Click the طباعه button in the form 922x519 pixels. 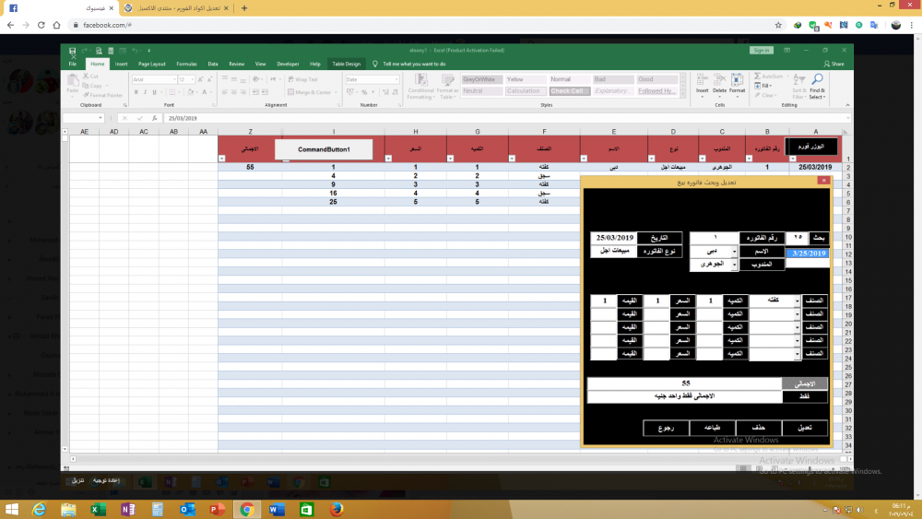712,428
